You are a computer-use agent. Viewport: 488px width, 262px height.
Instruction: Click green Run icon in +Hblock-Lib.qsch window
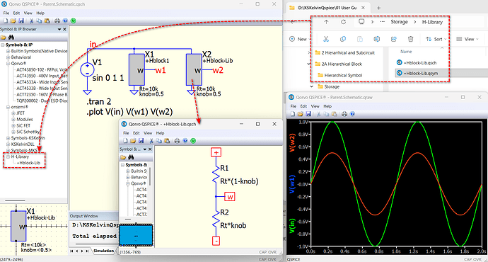[193, 141]
